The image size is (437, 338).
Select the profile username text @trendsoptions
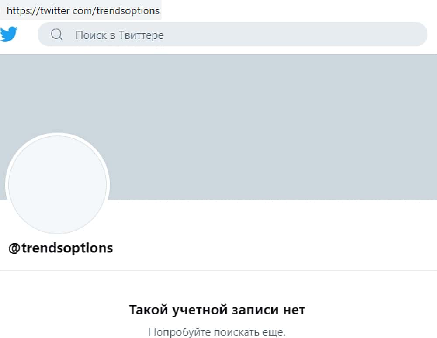61,248
